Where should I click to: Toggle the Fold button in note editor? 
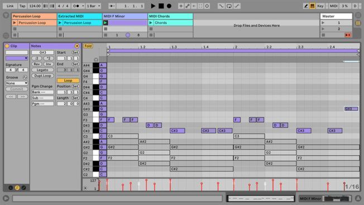pos(88,46)
